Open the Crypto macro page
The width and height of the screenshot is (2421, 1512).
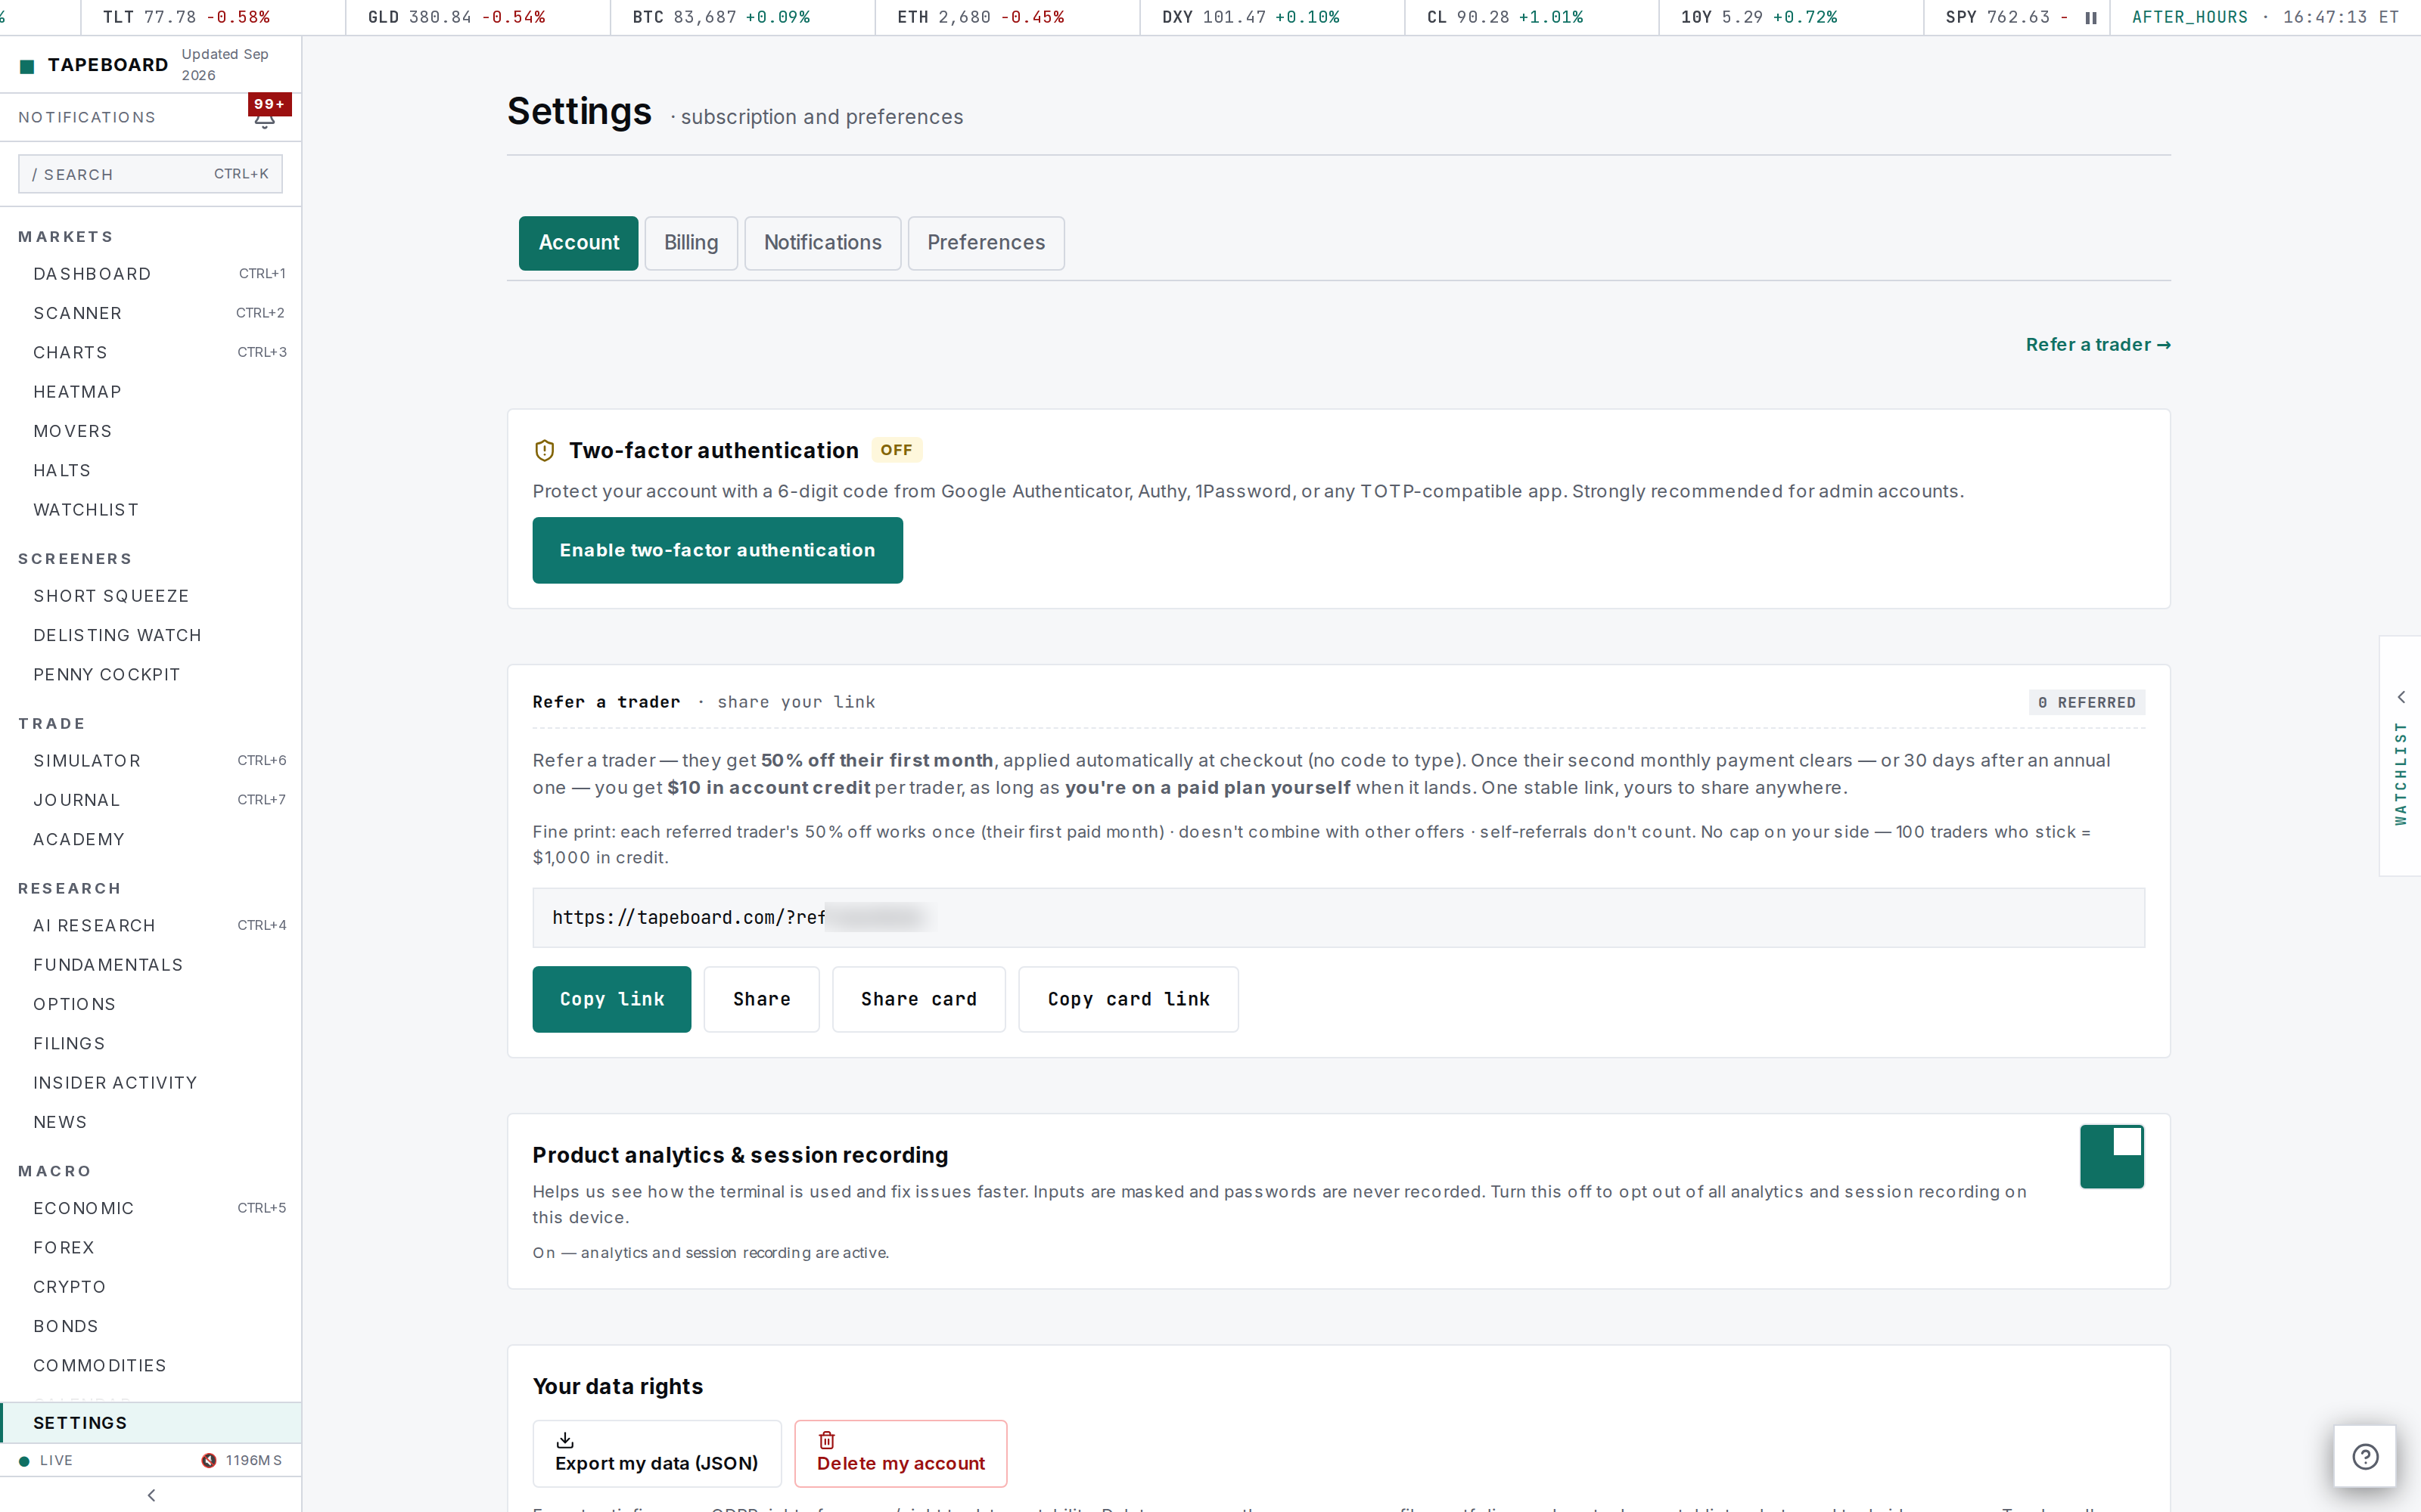tap(151, 1287)
